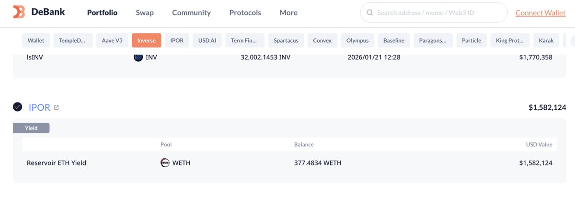
Task: Open the IPOR external link icon
Action: 56,107
